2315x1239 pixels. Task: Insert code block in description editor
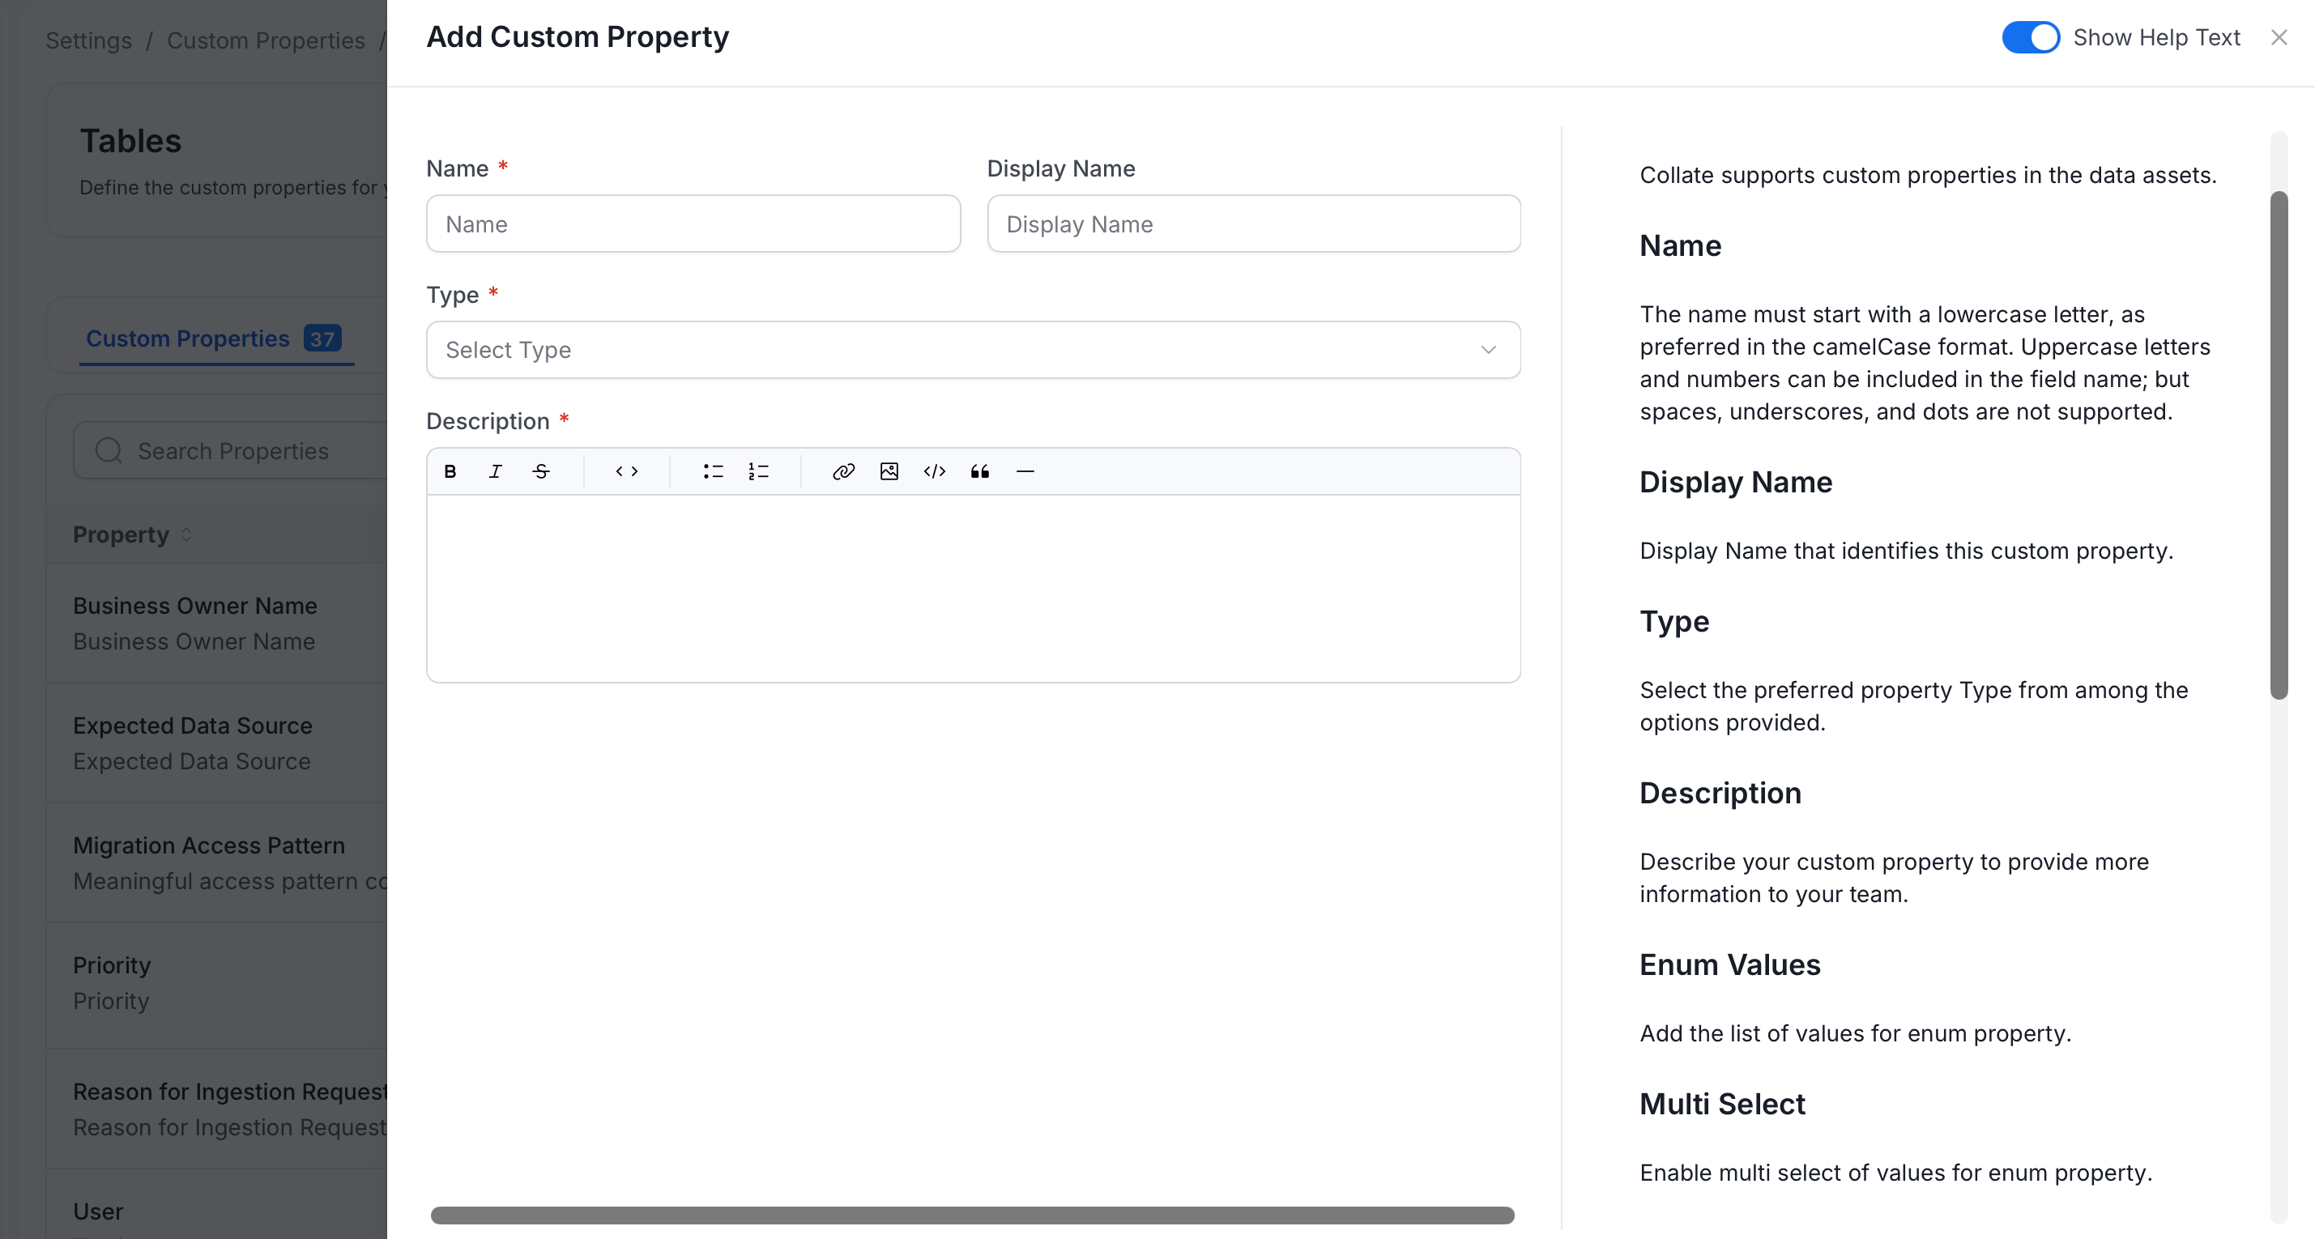[935, 471]
